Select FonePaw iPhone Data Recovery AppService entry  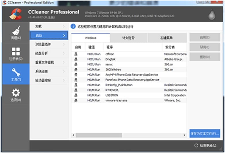point(129,80)
